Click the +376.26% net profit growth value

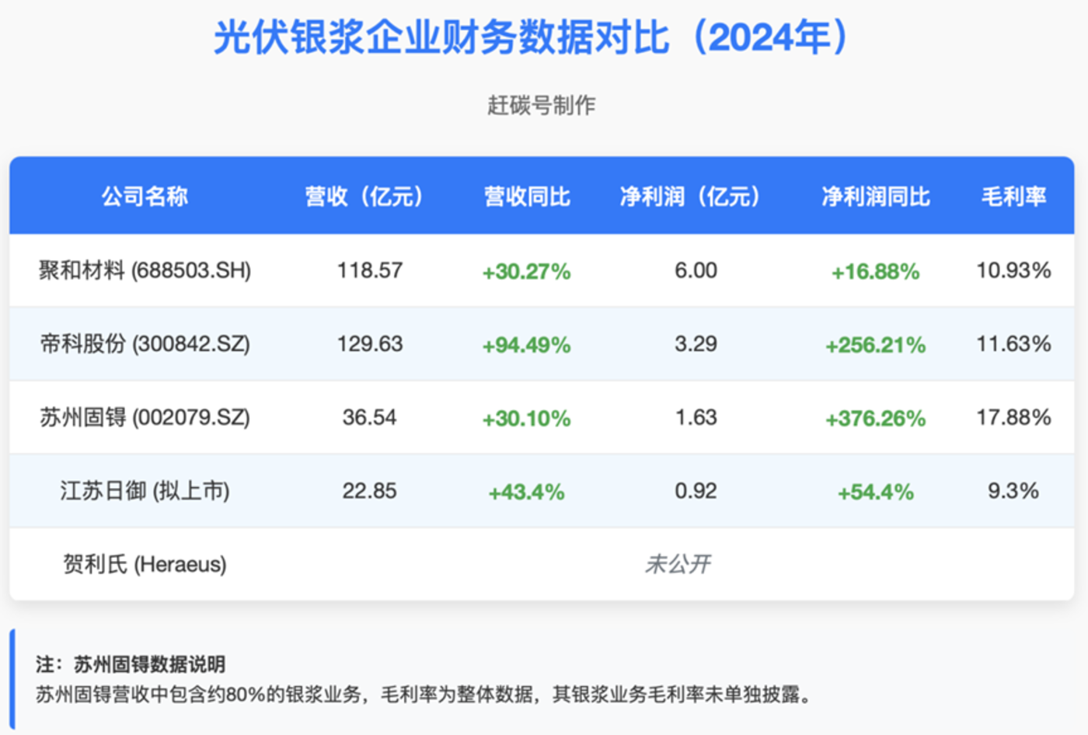(x=876, y=418)
